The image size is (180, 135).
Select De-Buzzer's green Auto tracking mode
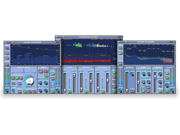coord(17,78)
